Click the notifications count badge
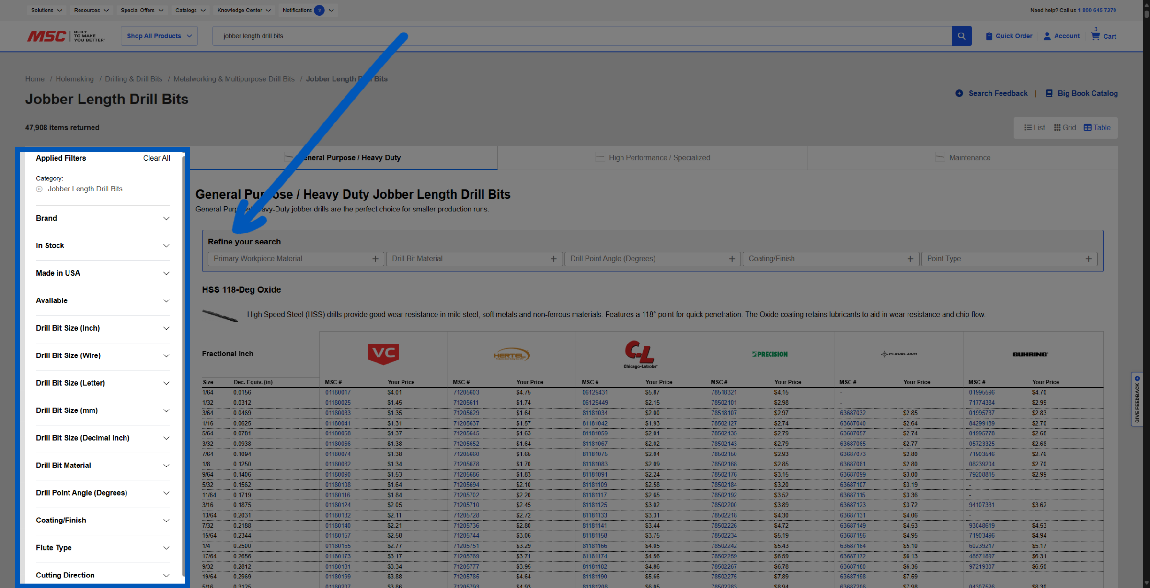Viewport: 1150px width, 588px height. pyautogui.click(x=319, y=10)
